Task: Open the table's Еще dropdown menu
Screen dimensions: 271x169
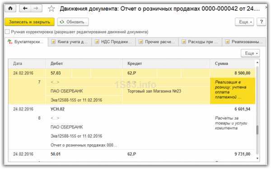Action: (250, 53)
